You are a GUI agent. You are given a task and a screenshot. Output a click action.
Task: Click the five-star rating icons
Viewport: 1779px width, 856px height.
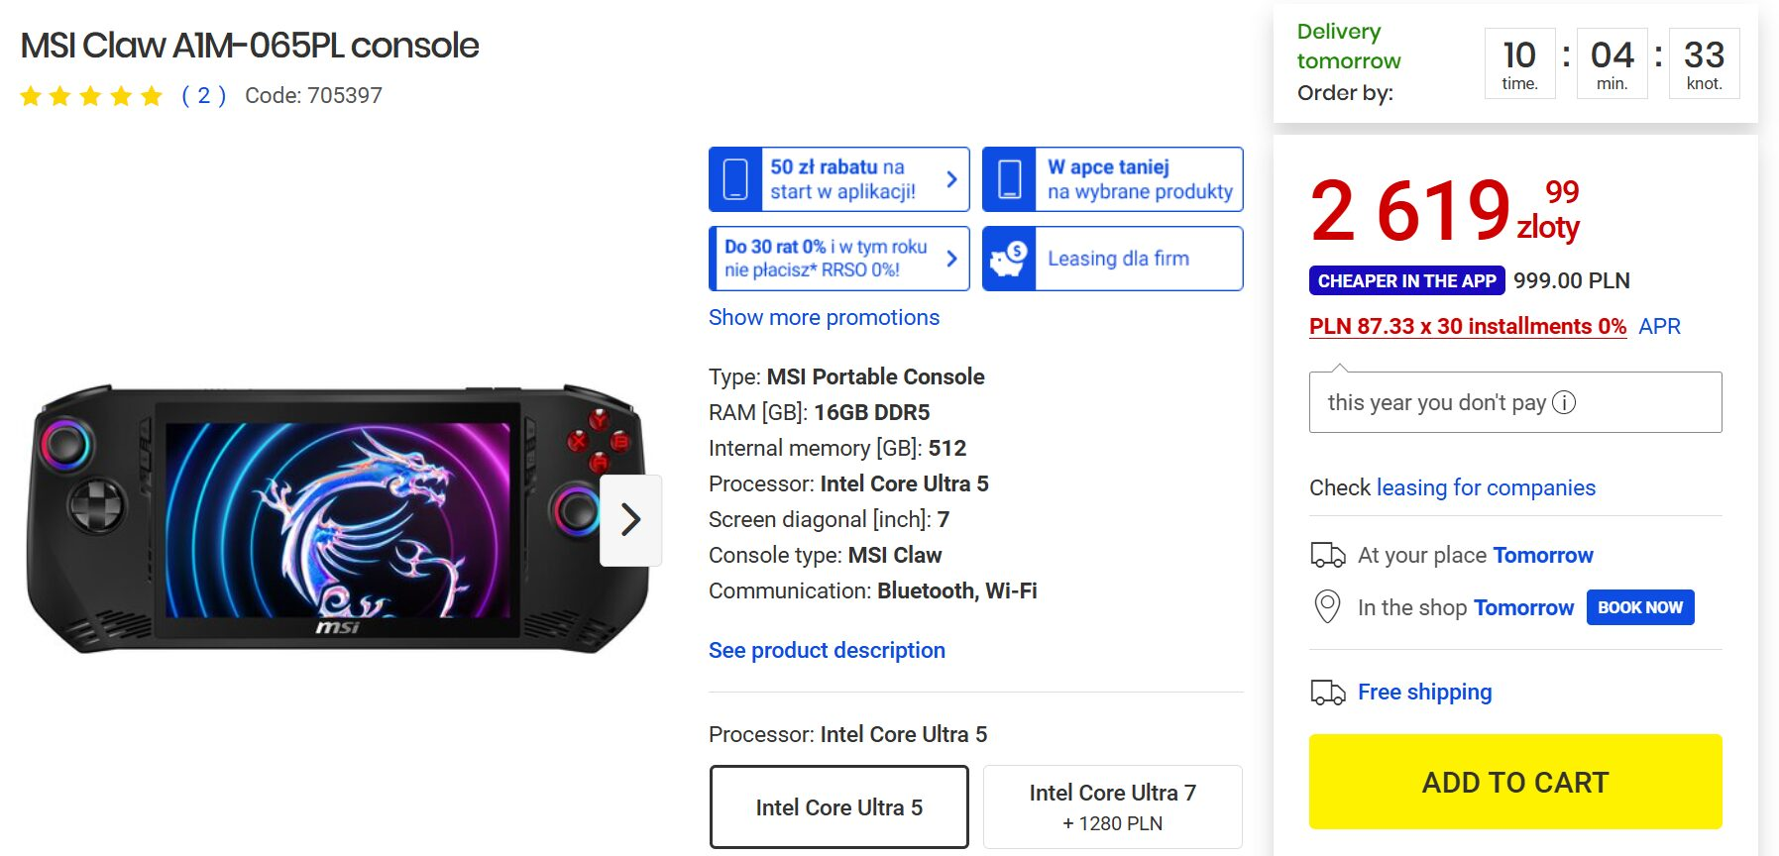[x=91, y=96]
